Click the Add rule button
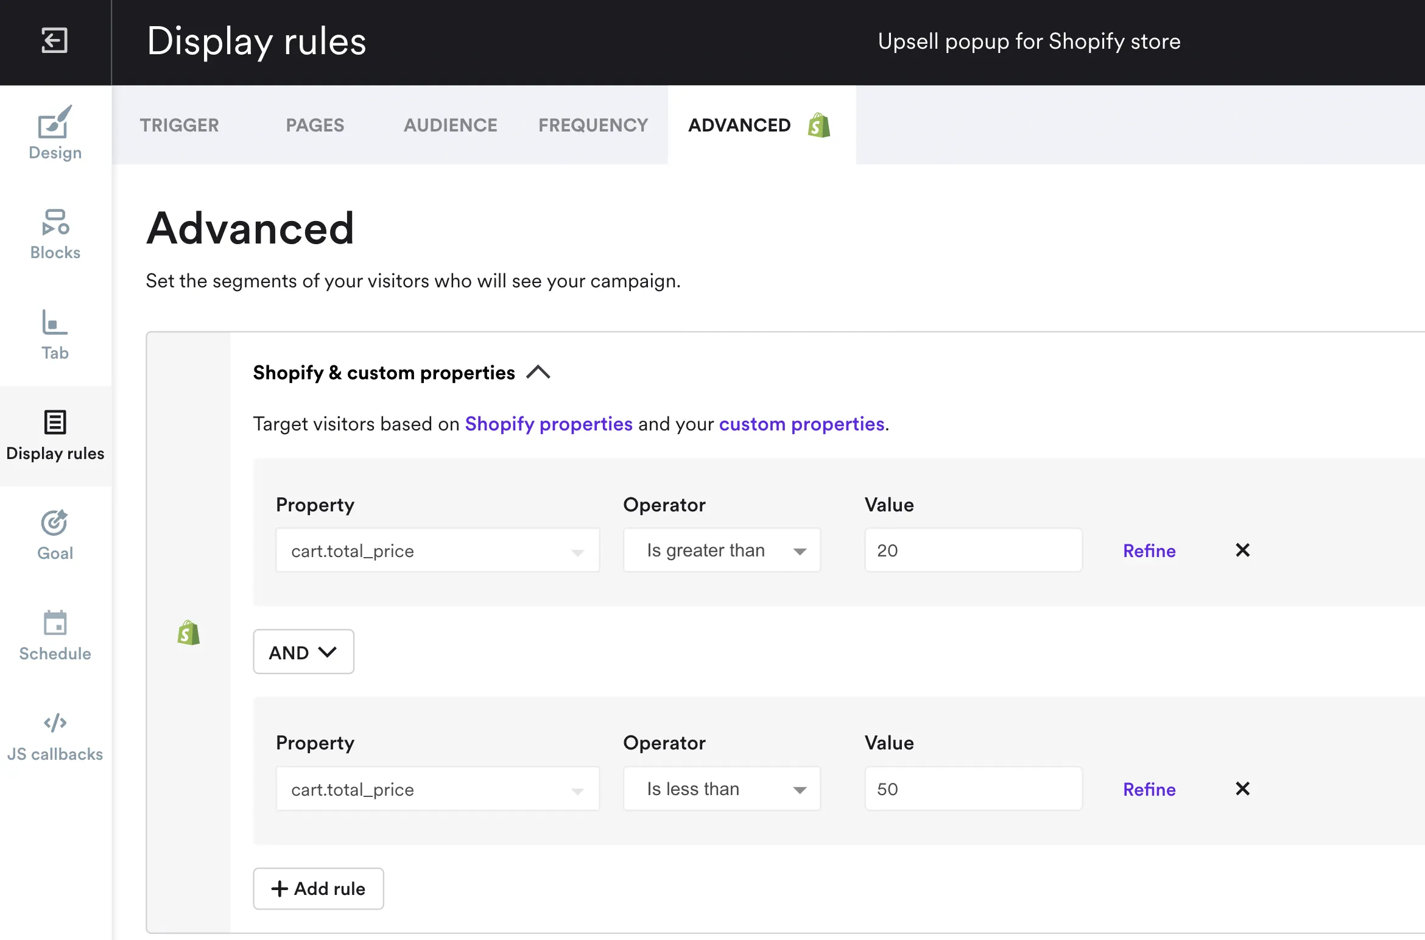The image size is (1425, 940). (x=317, y=888)
